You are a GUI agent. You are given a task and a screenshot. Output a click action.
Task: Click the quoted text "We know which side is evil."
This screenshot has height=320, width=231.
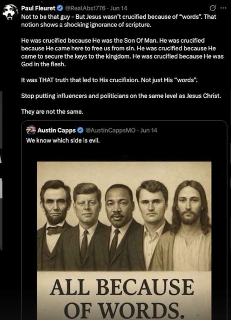click(63, 140)
